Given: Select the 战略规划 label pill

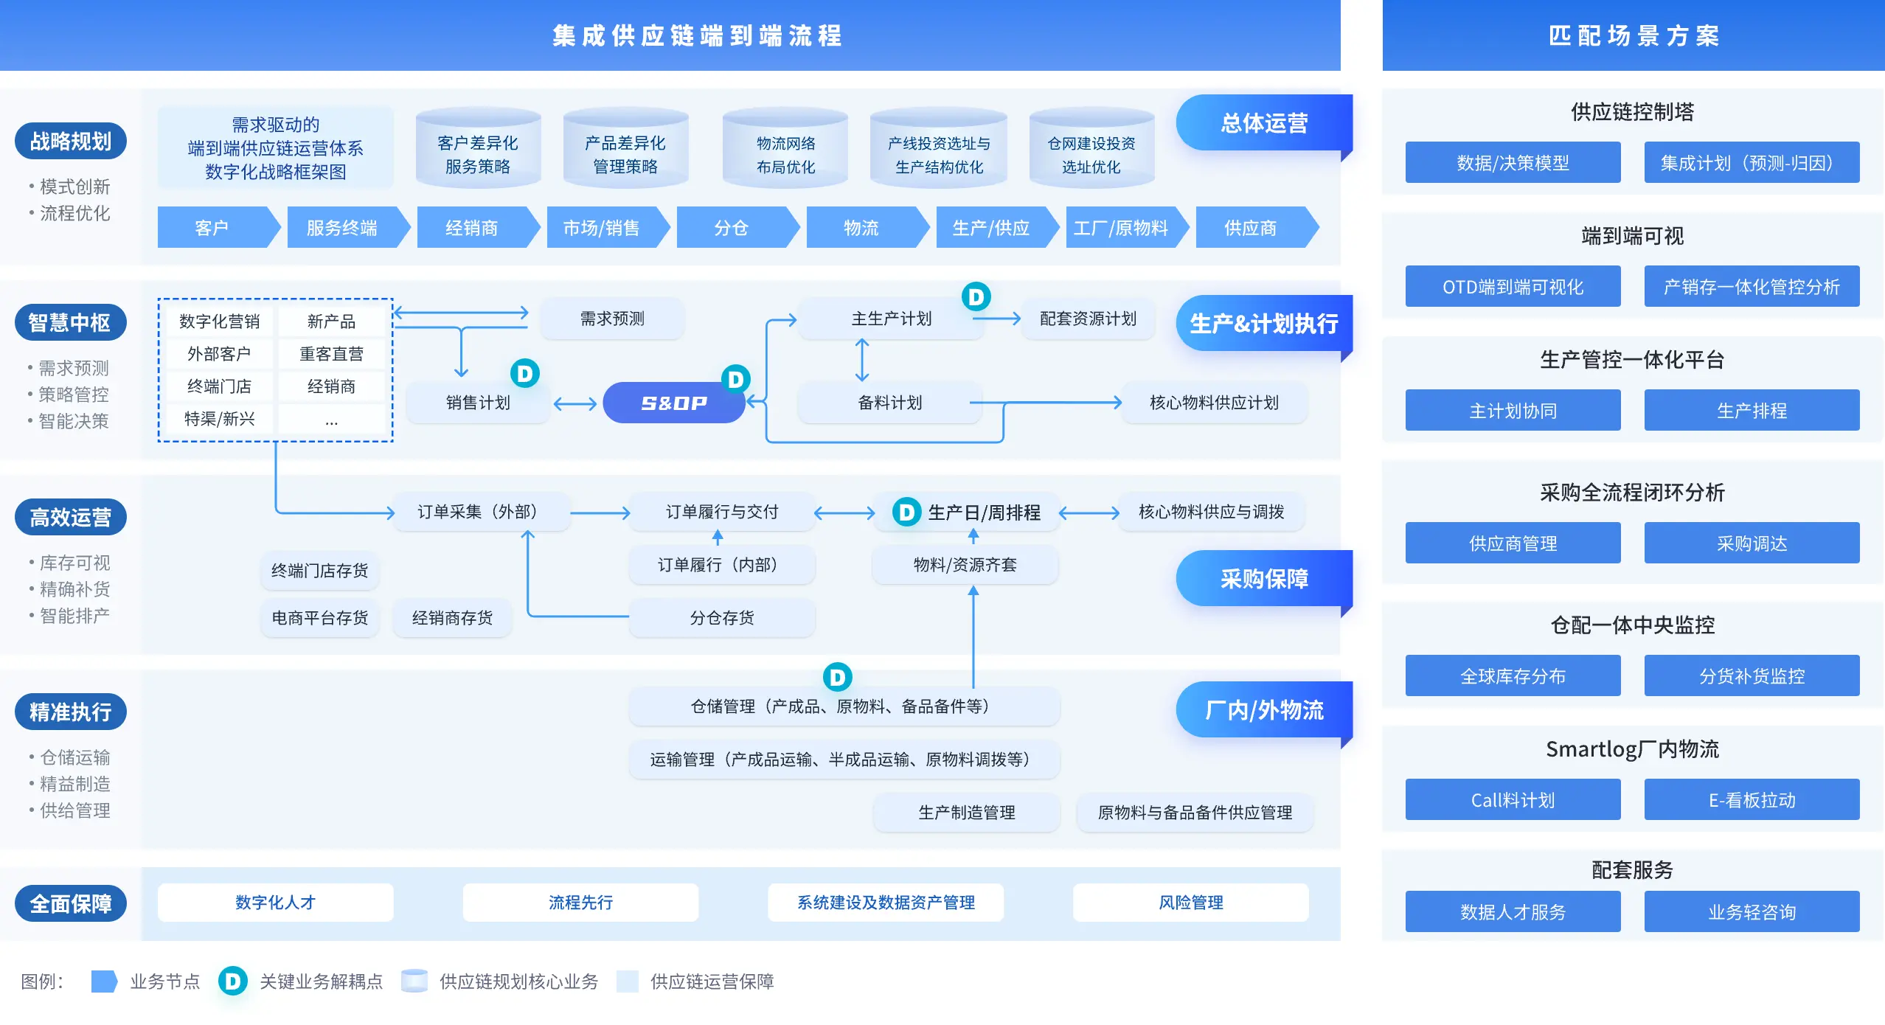Looking at the screenshot, I should tap(70, 140).
